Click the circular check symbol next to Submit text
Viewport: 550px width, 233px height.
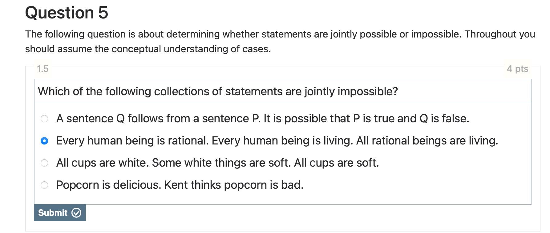coord(76,213)
